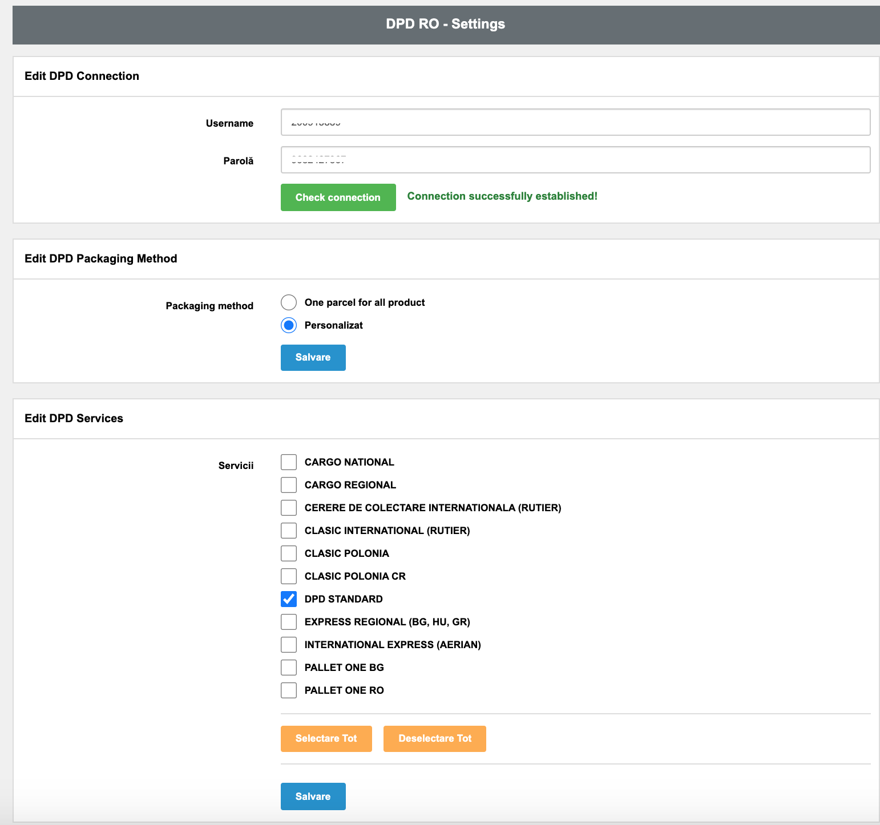Viewport: 880px width, 825px height.
Task: Save the DPD services with Salvare
Action: [x=313, y=796]
